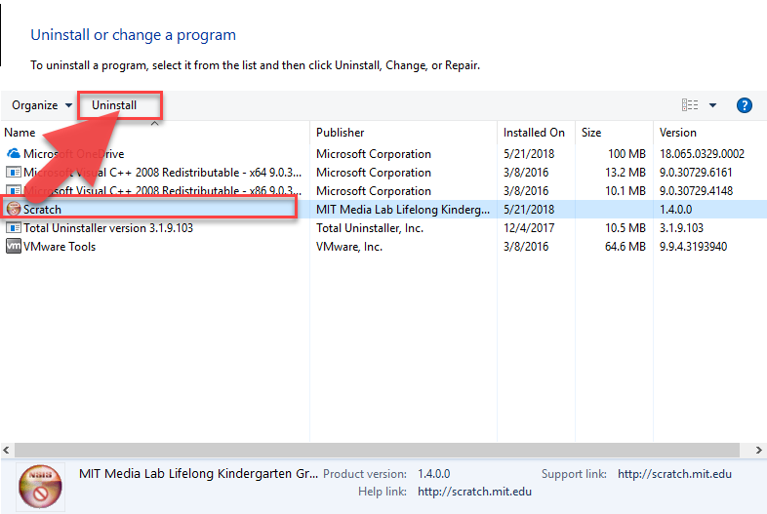Click publisher MIT Media Lab Lifelong Kinderg...
This screenshot has height=514, width=767.
coord(403,210)
